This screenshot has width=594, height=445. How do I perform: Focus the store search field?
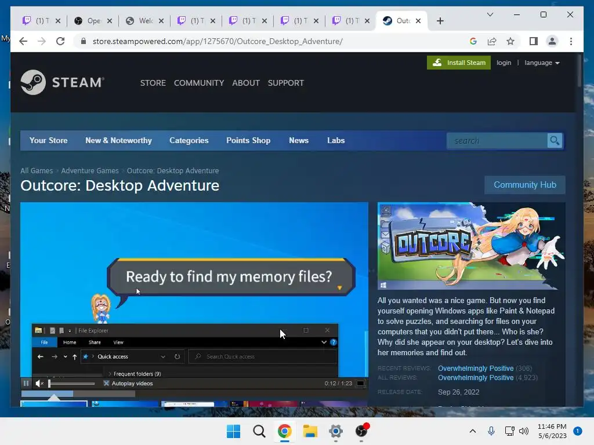(497, 140)
